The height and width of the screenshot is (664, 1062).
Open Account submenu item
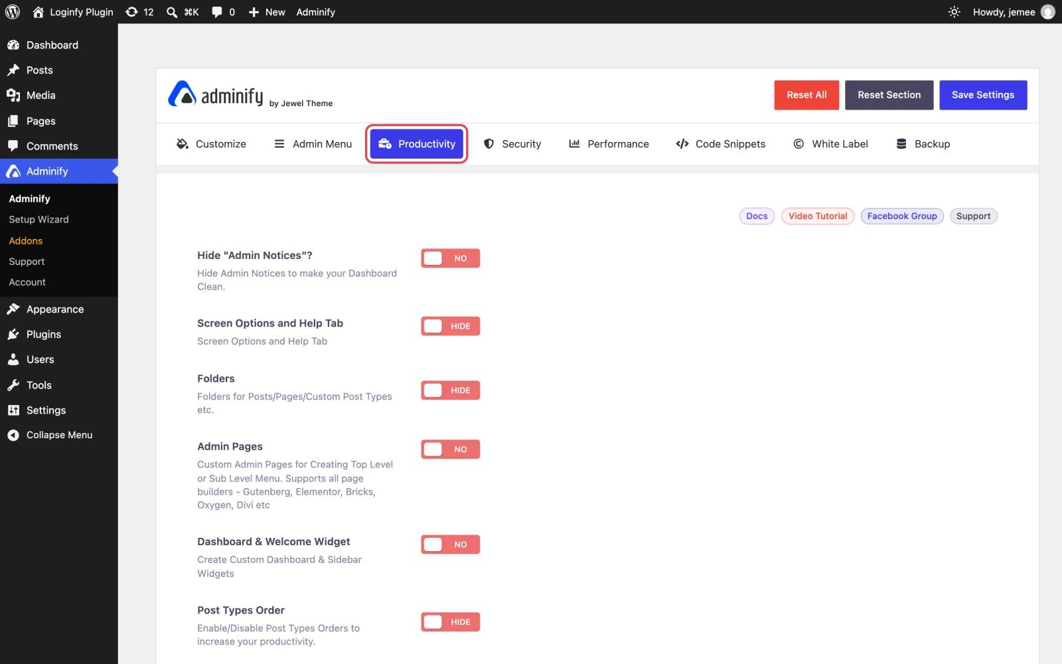(x=27, y=282)
